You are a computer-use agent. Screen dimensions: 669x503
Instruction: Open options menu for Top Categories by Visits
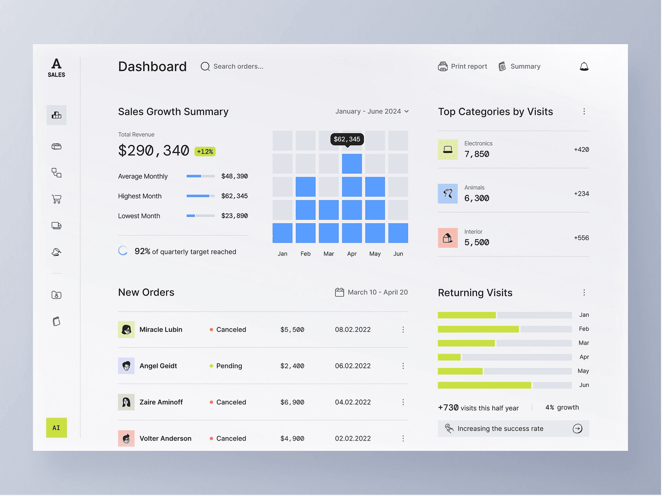click(x=584, y=111)
